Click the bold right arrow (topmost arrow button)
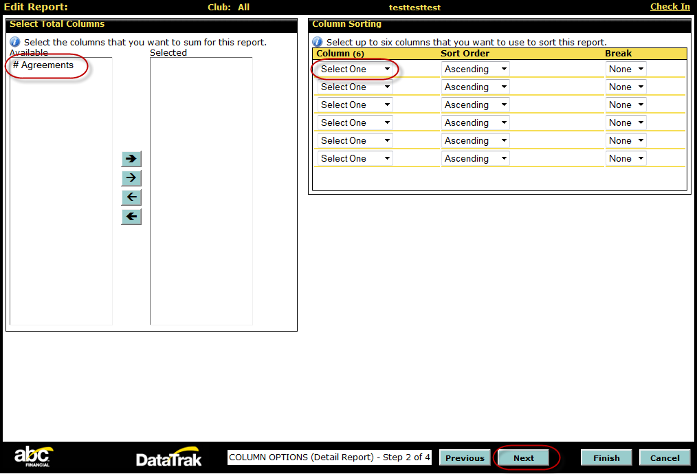 [131, 159]
